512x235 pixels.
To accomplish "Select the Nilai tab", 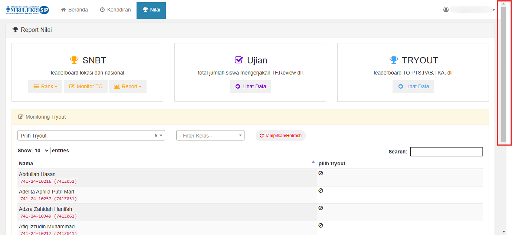I will (151, 10).
